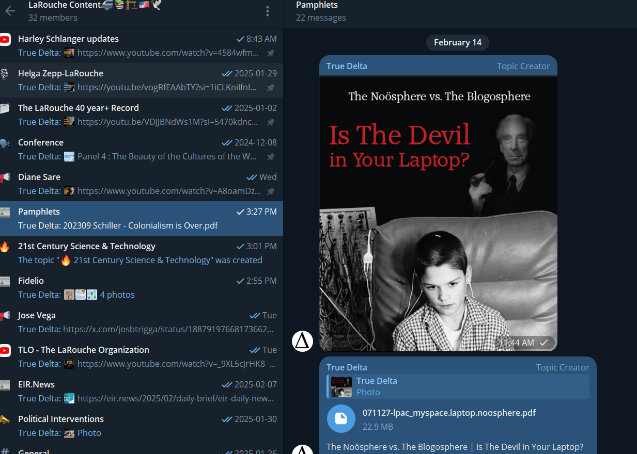Click True Delta name on the photo message
Image resolution: width=637 pixels, height=454 pixels.
[347, 66]
